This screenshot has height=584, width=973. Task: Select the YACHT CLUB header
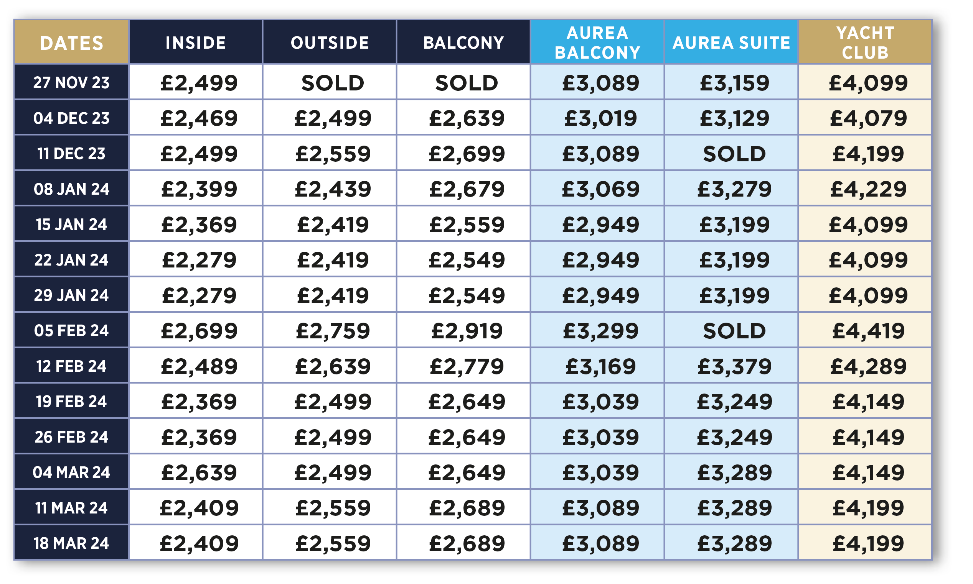point(865,42)
